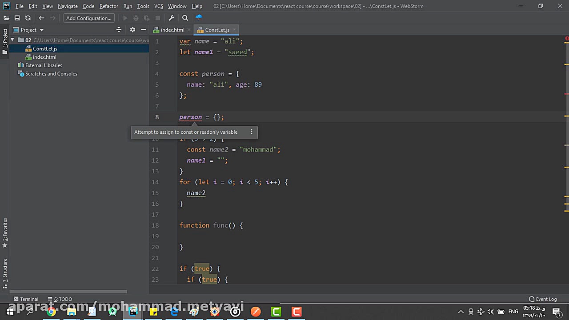569x320 pixels.
Task: Open WebStorm icon on the taskbar
Action: coord(133,312)
